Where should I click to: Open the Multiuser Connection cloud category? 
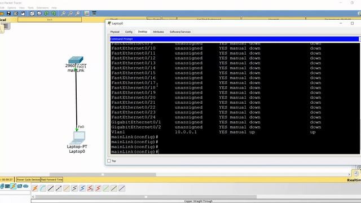(25, 186)
